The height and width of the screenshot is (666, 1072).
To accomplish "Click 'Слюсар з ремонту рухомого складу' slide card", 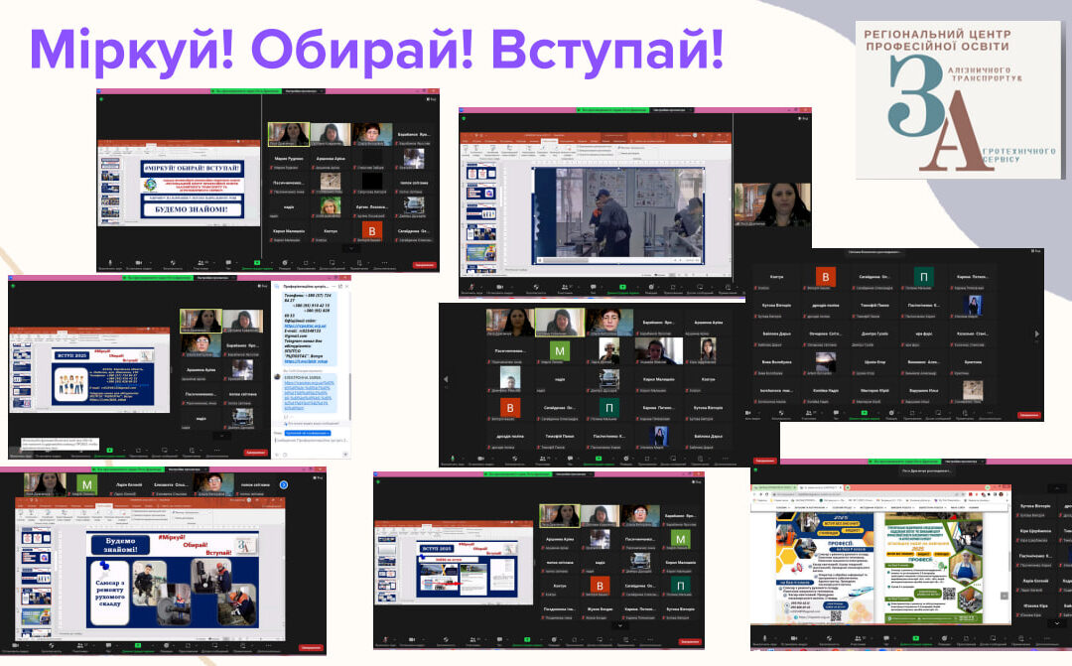I will (x=109, y=592).
